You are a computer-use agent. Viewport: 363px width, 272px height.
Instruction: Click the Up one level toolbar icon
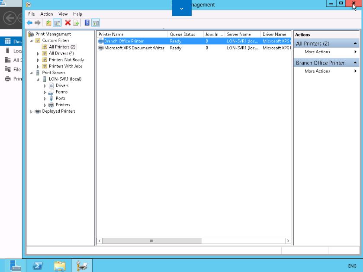(48, 23)
